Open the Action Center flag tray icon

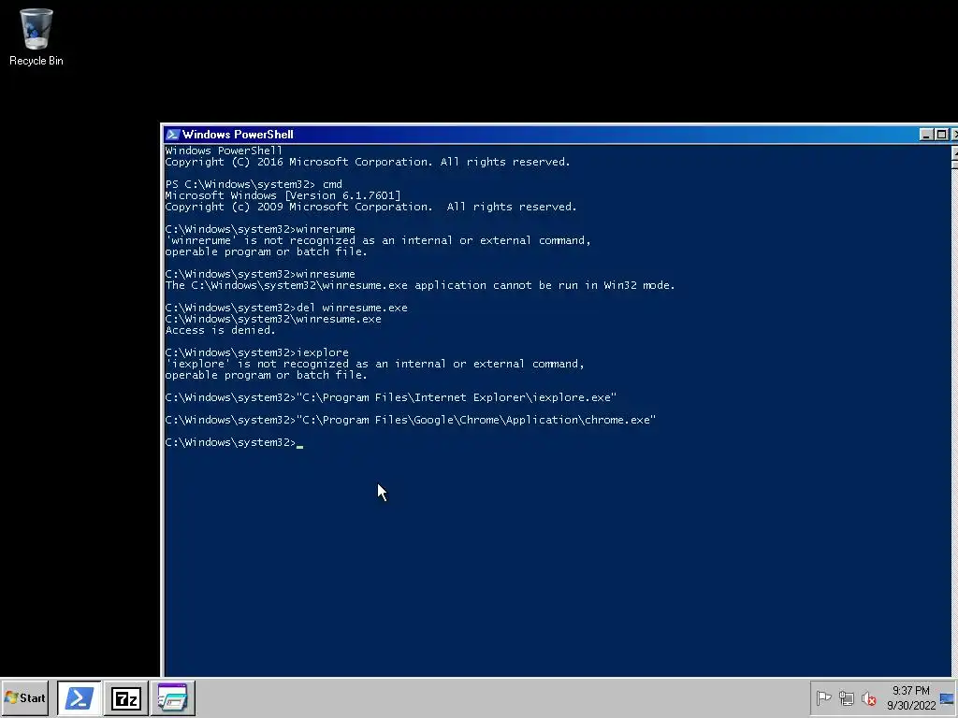823,697
